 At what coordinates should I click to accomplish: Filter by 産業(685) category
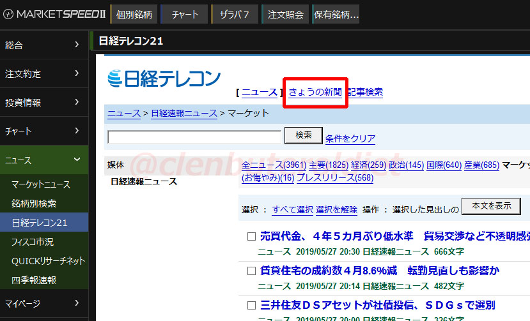tap(481, 165)
